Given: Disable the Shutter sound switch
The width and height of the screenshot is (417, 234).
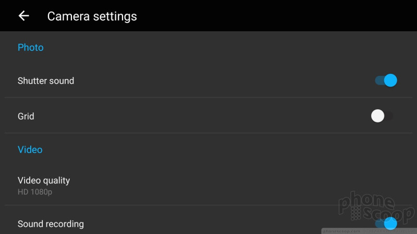Looking at the screenshot, I should pos(386,81).
